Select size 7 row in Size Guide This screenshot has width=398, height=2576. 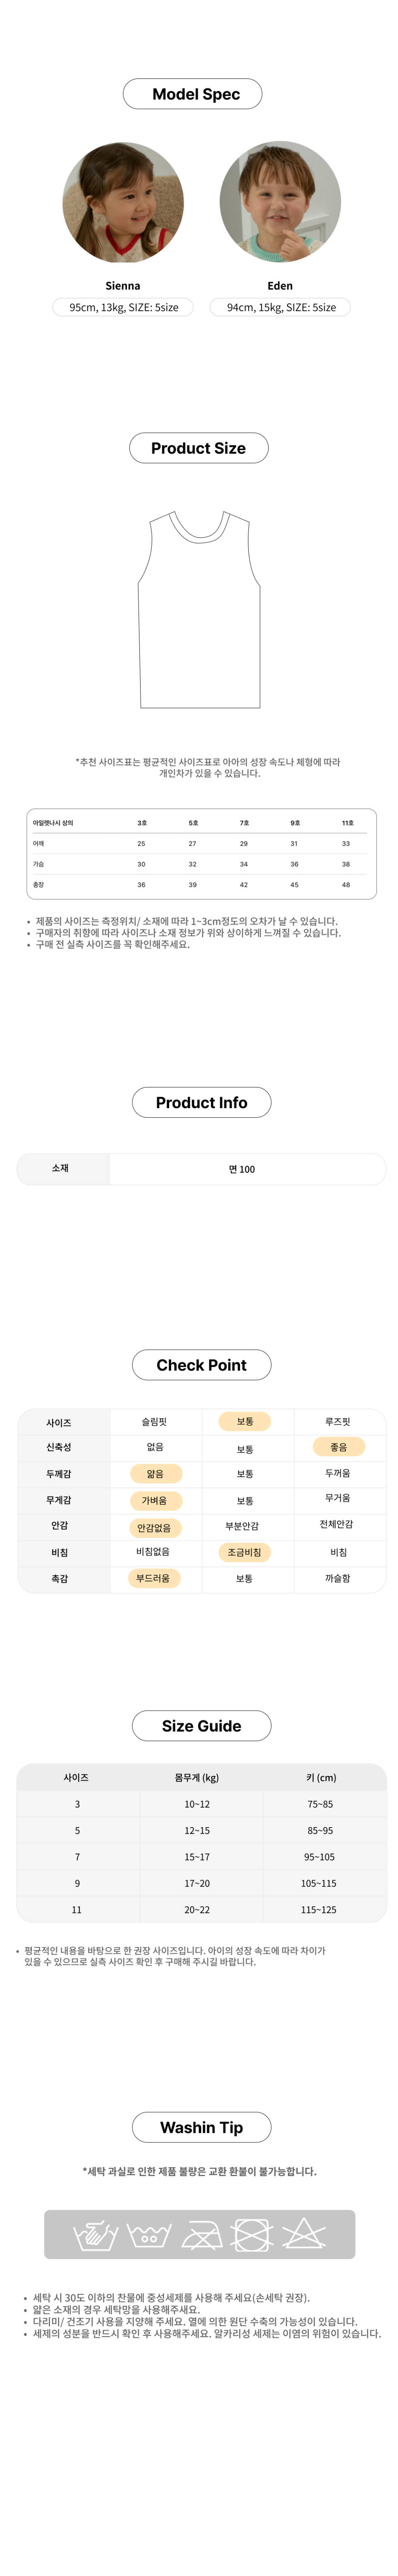(201, 1856)
